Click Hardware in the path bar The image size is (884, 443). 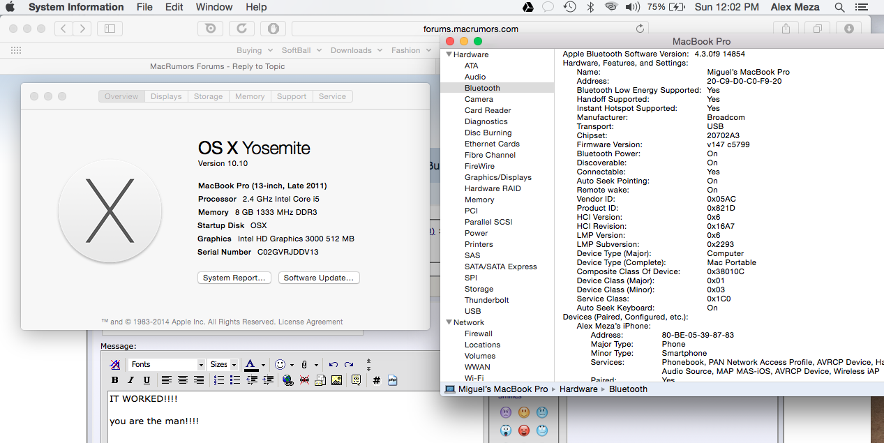click(578, 389)
